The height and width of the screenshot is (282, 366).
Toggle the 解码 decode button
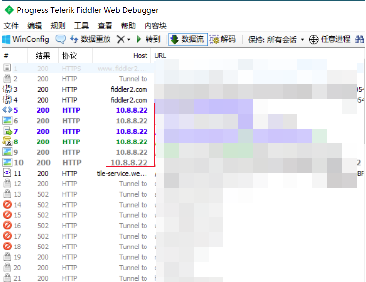click(x=222, y=39)
